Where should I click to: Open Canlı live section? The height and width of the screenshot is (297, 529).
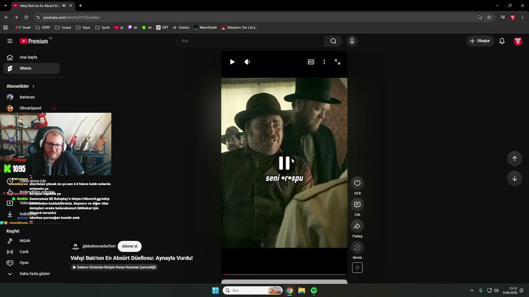(x=31, y=252)
